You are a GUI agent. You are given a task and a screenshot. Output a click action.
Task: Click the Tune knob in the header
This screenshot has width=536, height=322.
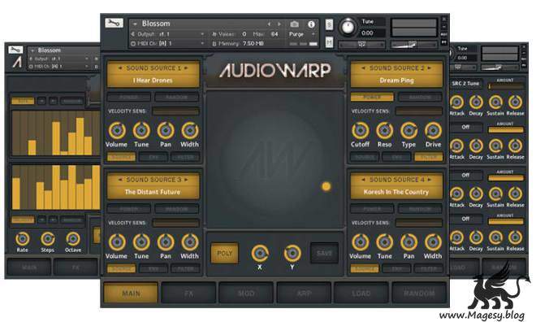coord(348,27)
